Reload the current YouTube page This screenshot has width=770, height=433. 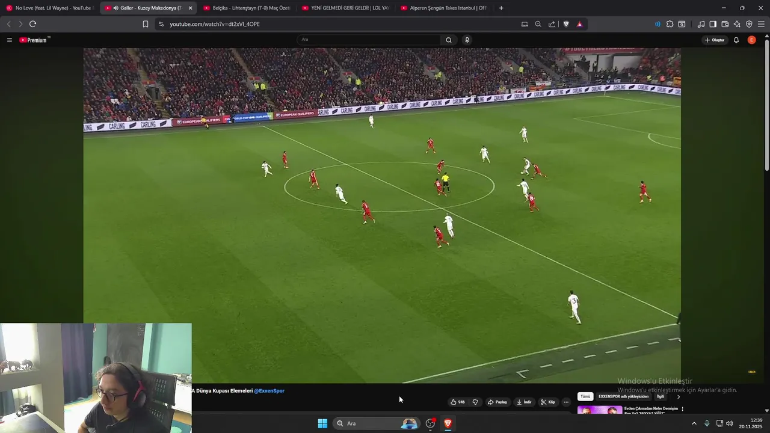coord(32,24)
